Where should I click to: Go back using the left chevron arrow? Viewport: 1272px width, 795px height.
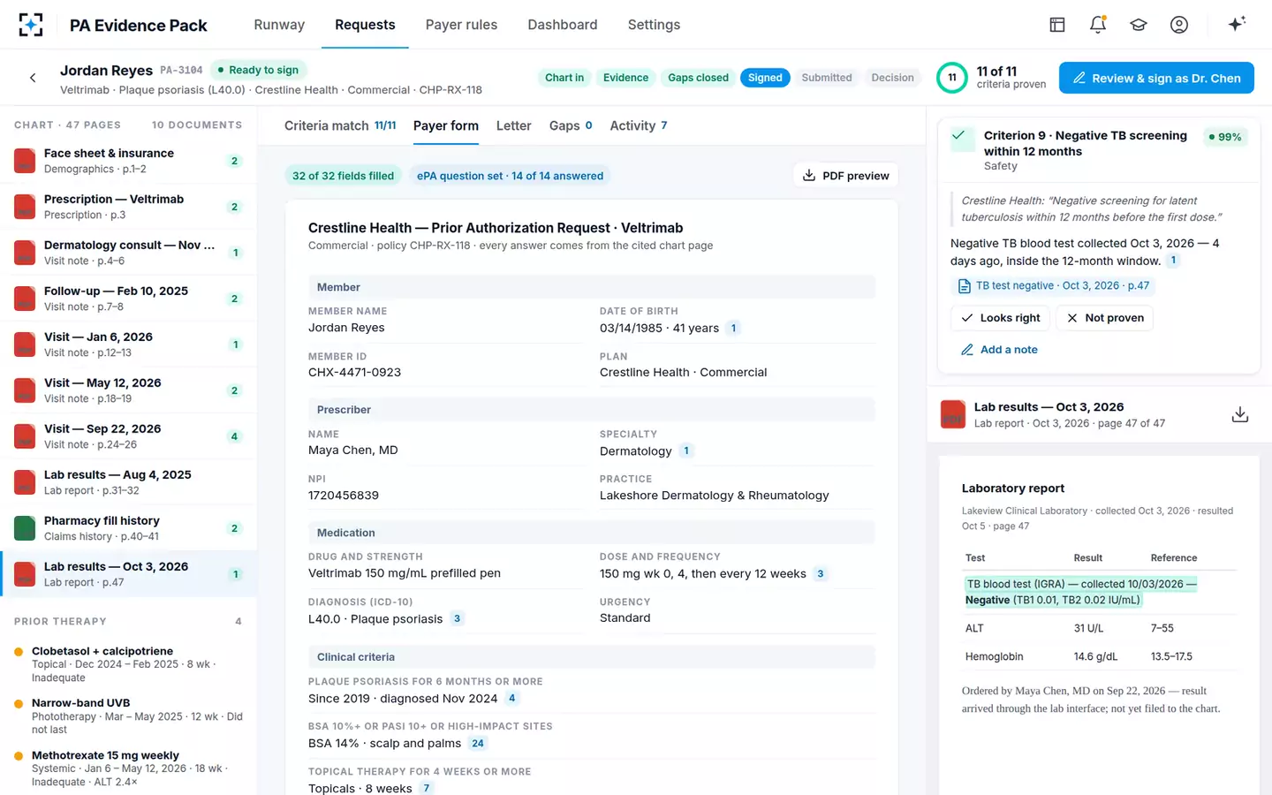tap(33, 78)
